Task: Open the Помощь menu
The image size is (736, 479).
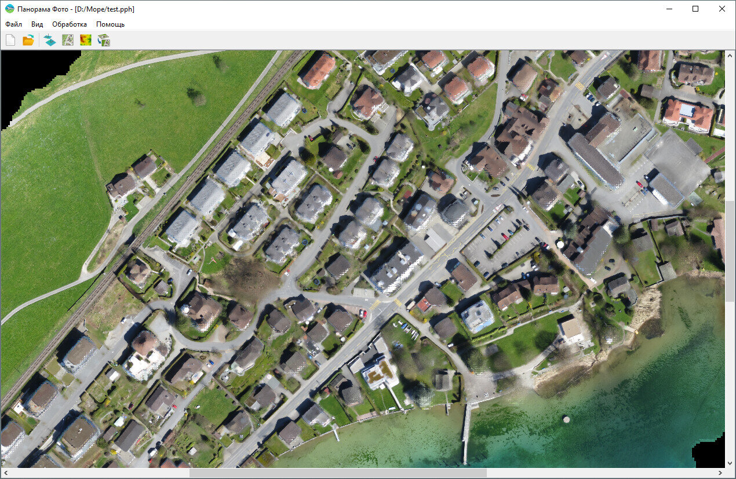Action: [x=110, y=24]
